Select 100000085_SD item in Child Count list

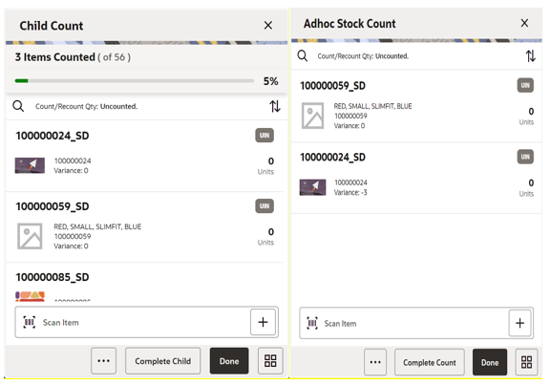pos(144,283)
